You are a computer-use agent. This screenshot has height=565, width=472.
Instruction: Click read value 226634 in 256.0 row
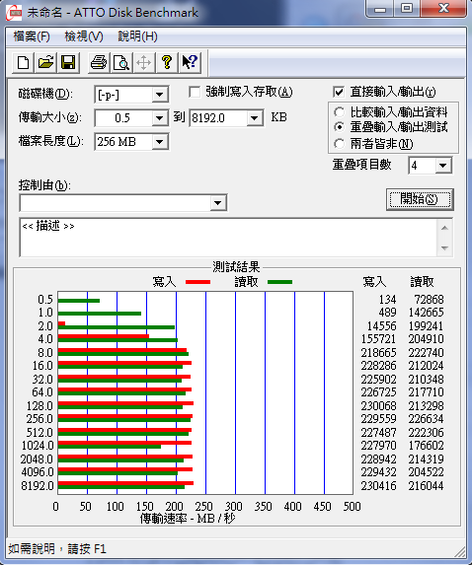coord(426,419)
